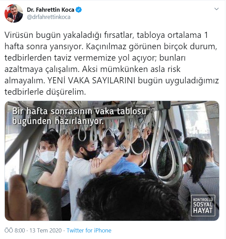Image resolution: width=226 pixels, height=239 pixels.
Task: Click the 'Bir hafta sonrasının vaka tablosu' caption
Action: [x=79, y=111]
